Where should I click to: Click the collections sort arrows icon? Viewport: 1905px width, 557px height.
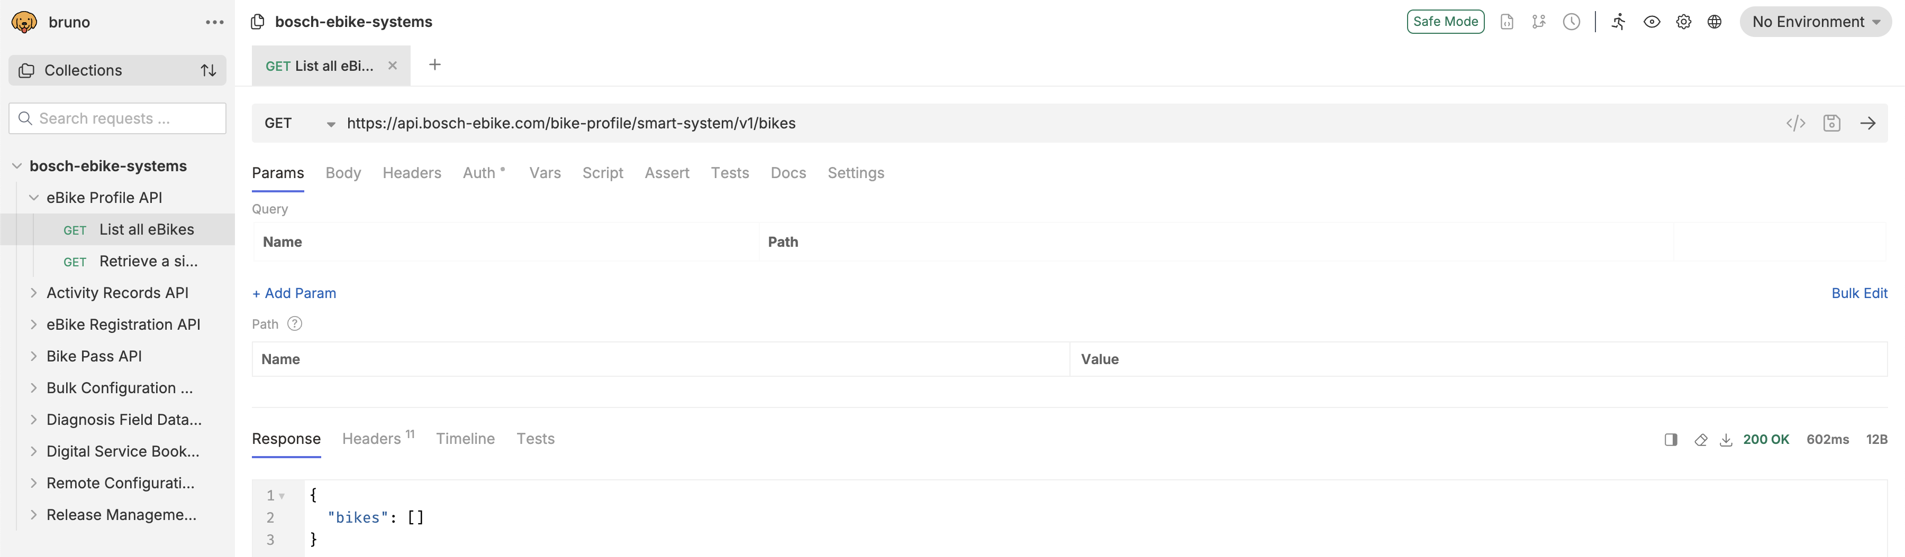[x=208, y=70]
